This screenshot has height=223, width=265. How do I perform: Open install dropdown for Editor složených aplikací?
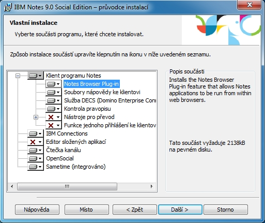coord(36,142)
